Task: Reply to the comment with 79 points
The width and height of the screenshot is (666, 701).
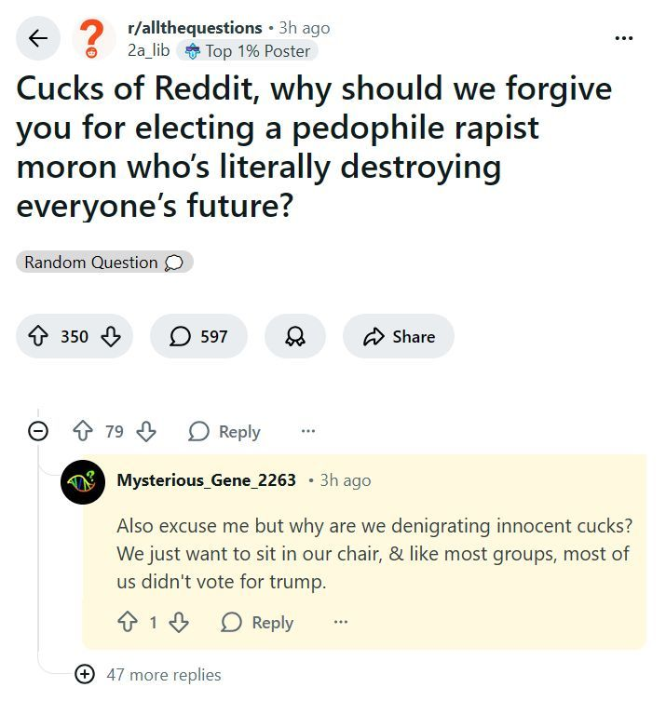Action: [x=224, y=431]
